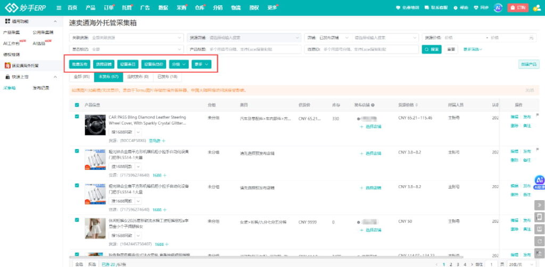Uncheck the CAR PASS steering cover row
The height and width of the screenshot is (267, 545).
77,116
